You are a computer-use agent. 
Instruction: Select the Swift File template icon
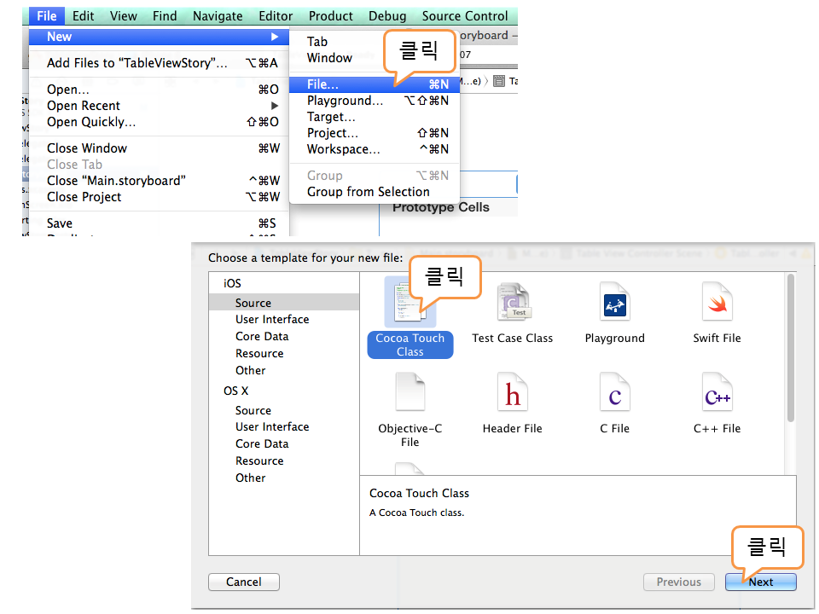click(717, 304)
